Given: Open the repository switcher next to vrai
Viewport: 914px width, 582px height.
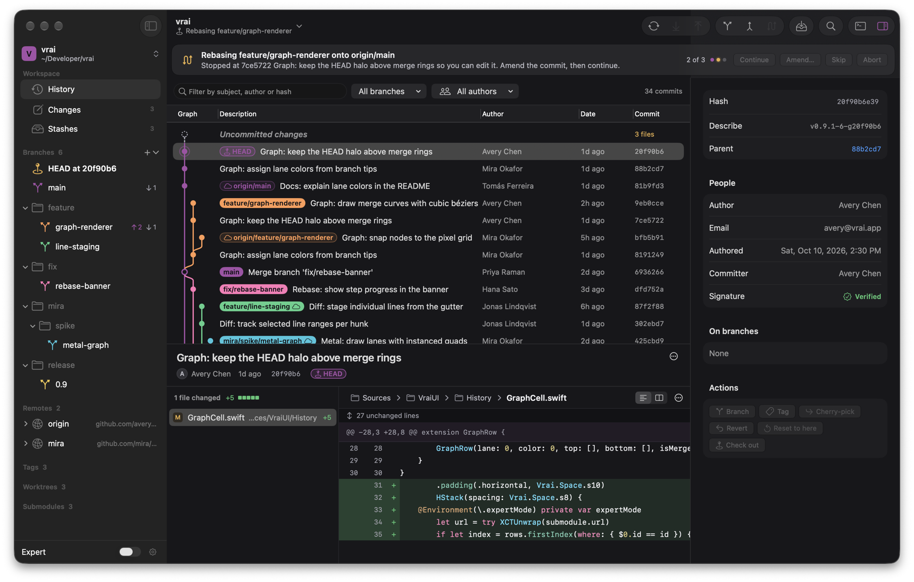Looking at the screenshot, I should 156,54.
